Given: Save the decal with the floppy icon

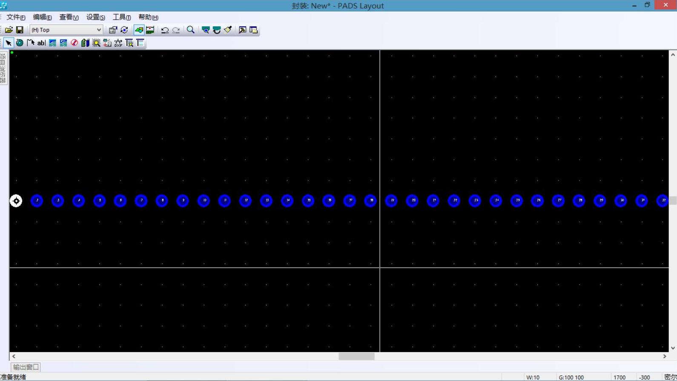Looking at the screenshot, I should pyautogui.click(x=20, y=30).
